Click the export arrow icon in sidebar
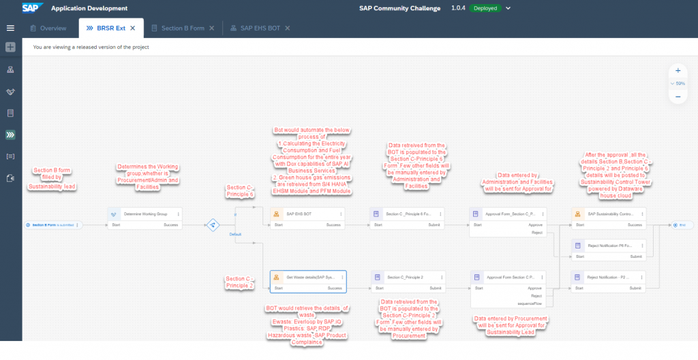 tap(10, 178)
